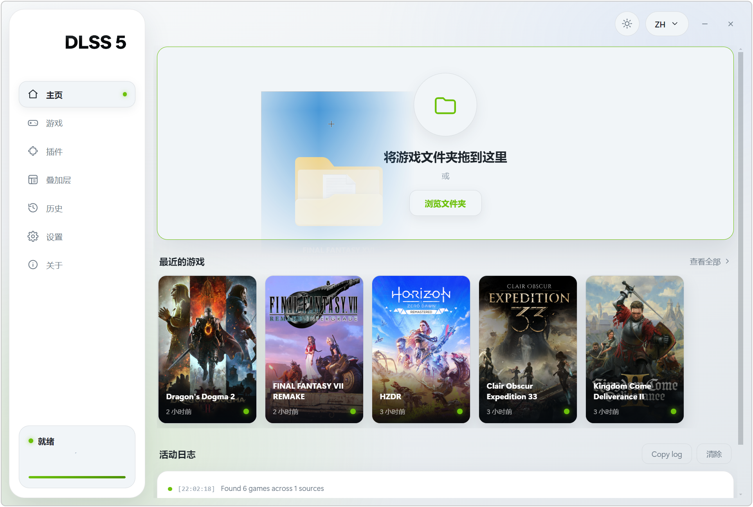Open the FINAL FANTASY VII REMAKE card
This screenshot has width=753, height=507.
tap(314, 349)
